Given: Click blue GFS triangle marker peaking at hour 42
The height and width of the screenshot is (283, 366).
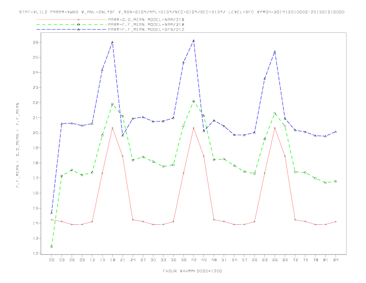Looking at the screenshot, I should (x=194, y=41).
